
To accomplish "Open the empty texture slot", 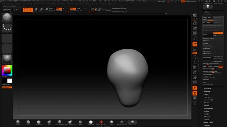I will pyautogui.click(x=7, y=49).
